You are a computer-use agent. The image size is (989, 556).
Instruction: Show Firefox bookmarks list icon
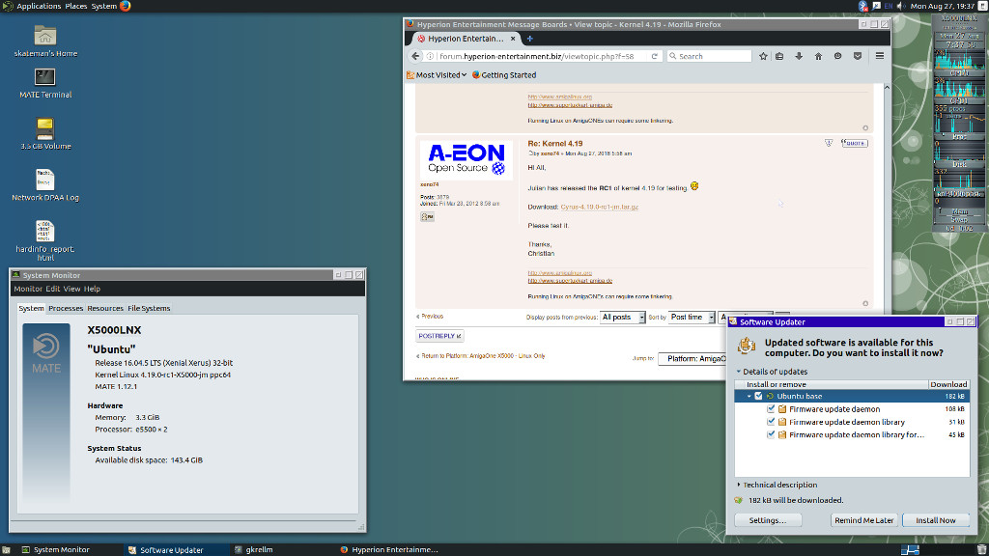click(779, 56)
